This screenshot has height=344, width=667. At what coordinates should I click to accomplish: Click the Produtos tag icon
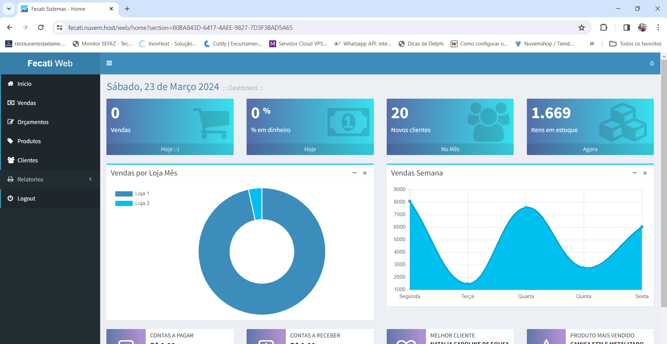click(11, 141)
